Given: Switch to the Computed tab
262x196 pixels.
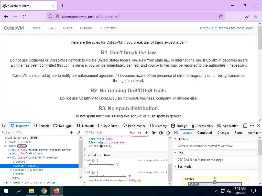Looking at the screenshot, I should point(204,133).
